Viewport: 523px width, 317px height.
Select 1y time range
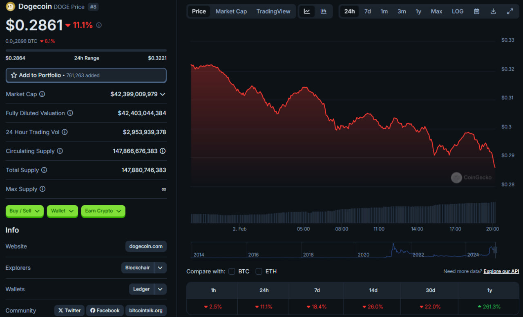(x=418, y=11)
